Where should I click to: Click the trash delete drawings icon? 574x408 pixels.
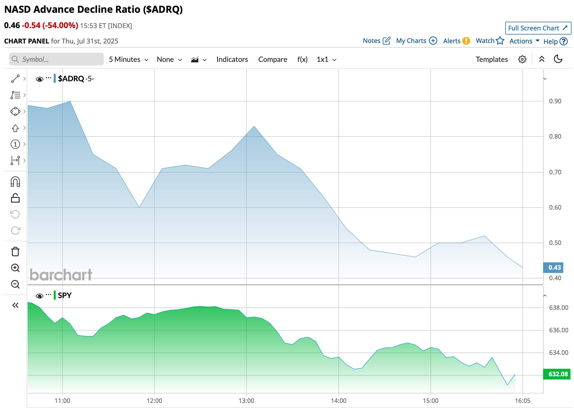point(15,252)
